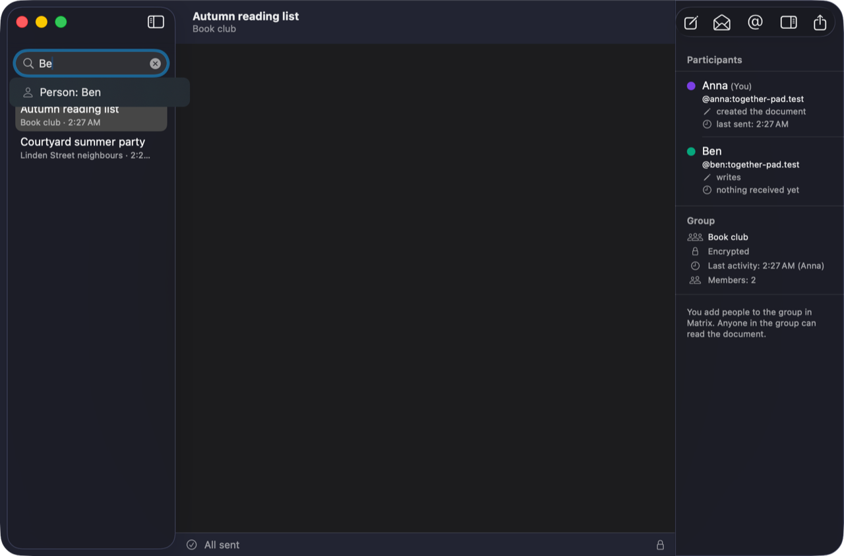844x556 pixels.
Task: Click the @ mentions icon
Action: coord(755,22)
